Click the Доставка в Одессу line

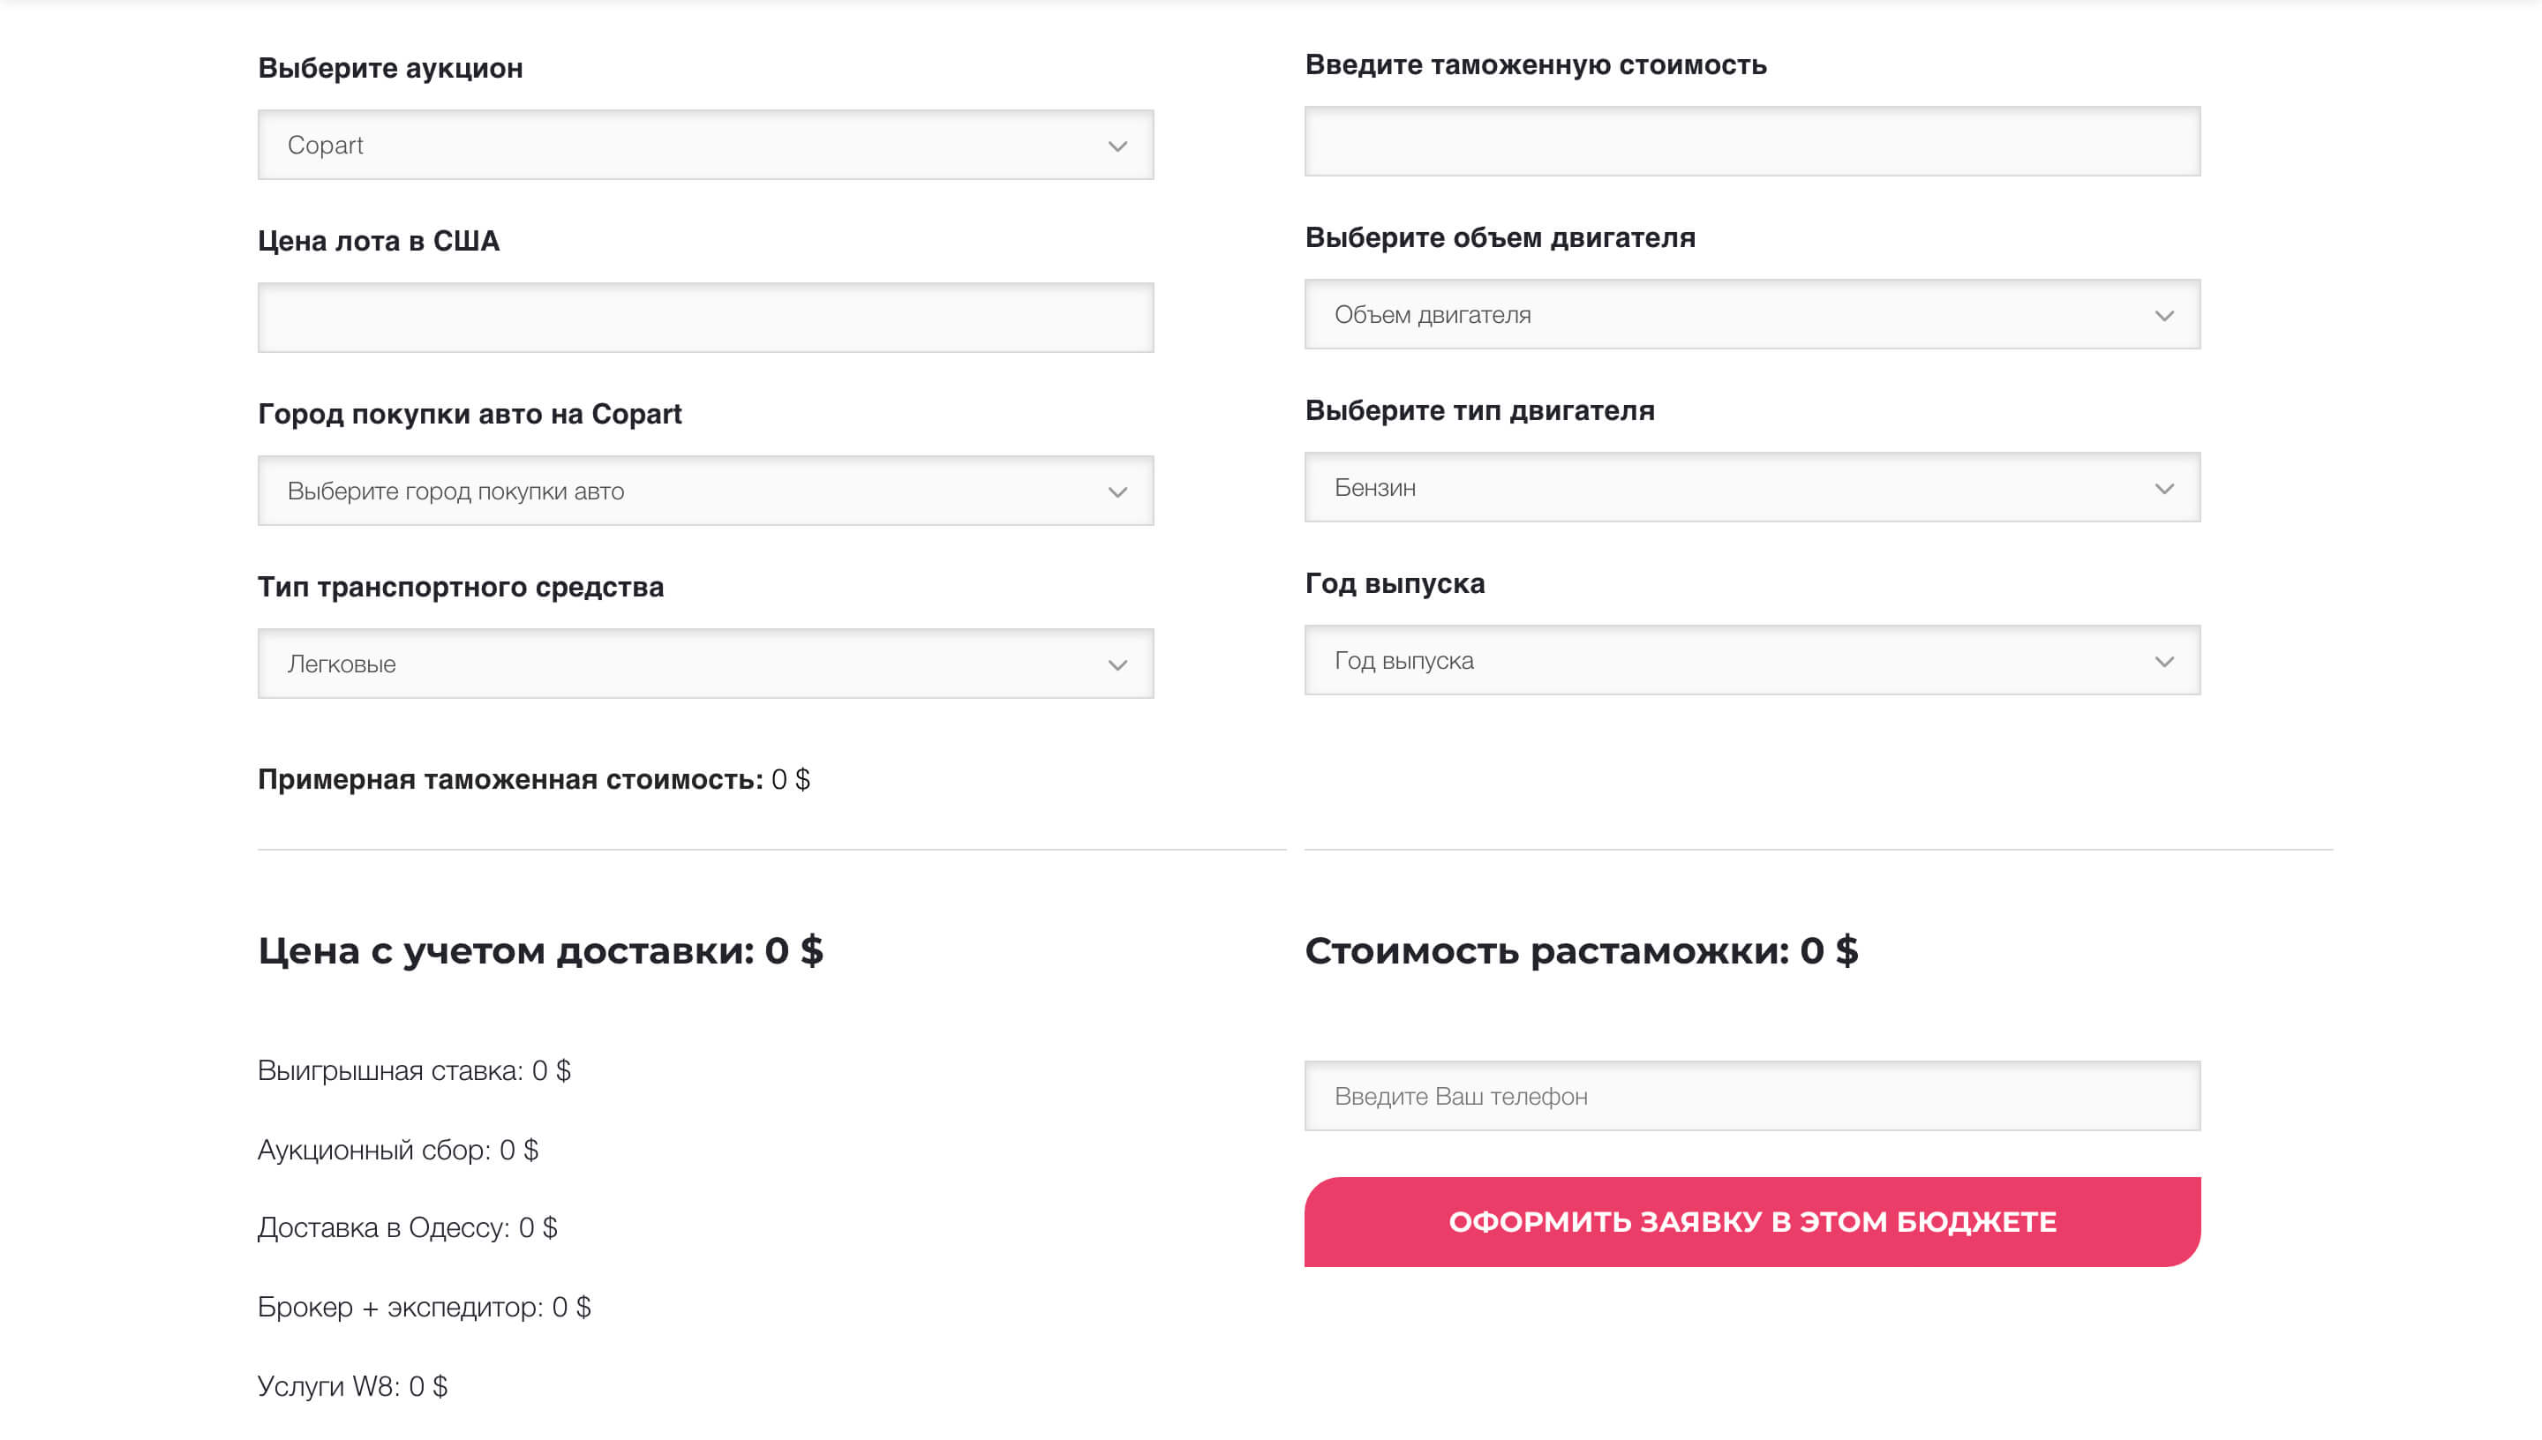[408, 1227]
